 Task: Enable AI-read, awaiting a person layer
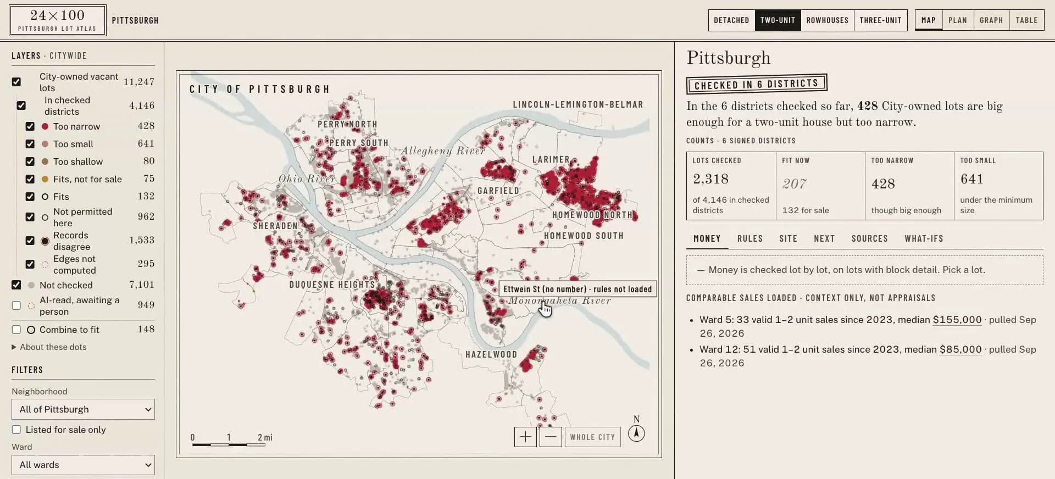click(x=16, y=305)
